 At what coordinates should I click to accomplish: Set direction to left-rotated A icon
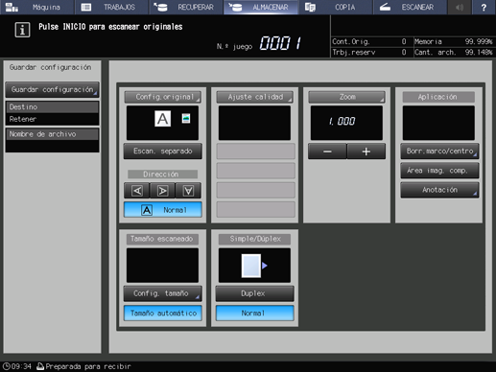pyautogui.click(x=137, y=191)
